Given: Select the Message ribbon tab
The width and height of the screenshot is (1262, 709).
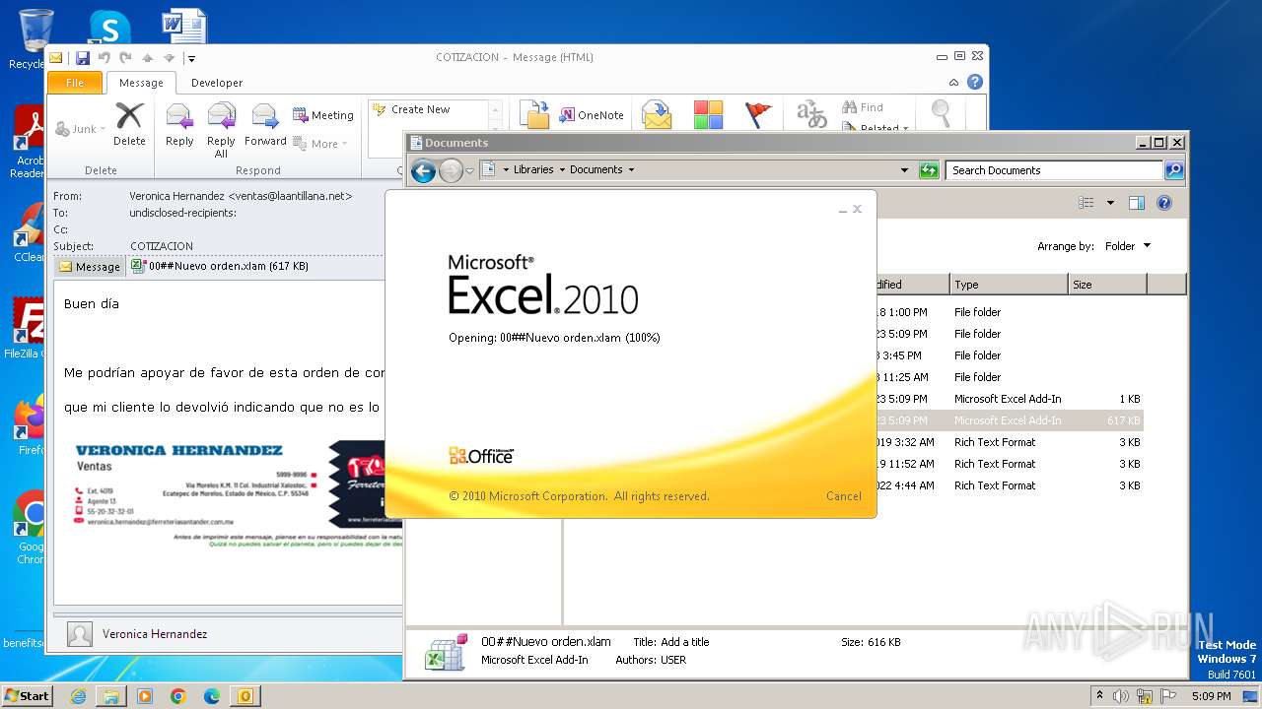Looking at the screenshot, I should 141,83.
